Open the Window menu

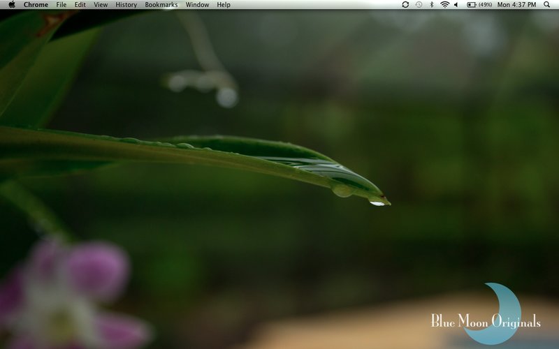click(197, 5)
